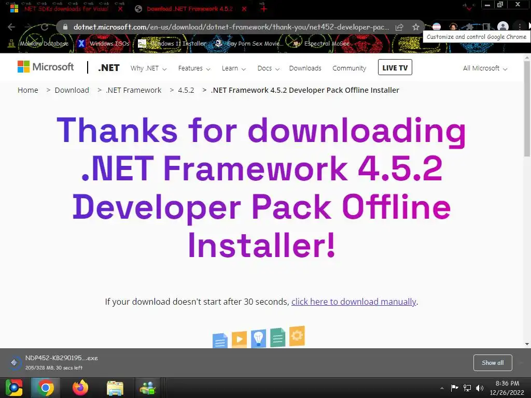Click the Chrome taskbar icon

[x=46, y=388]
